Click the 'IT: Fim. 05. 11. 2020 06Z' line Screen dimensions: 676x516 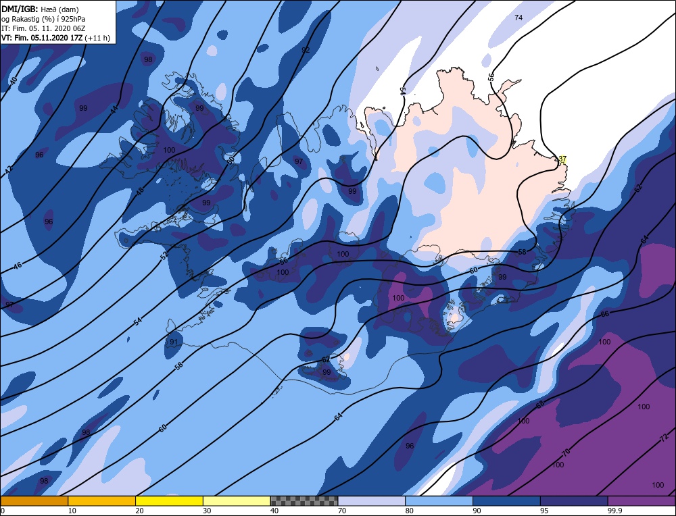pos(43,28)
